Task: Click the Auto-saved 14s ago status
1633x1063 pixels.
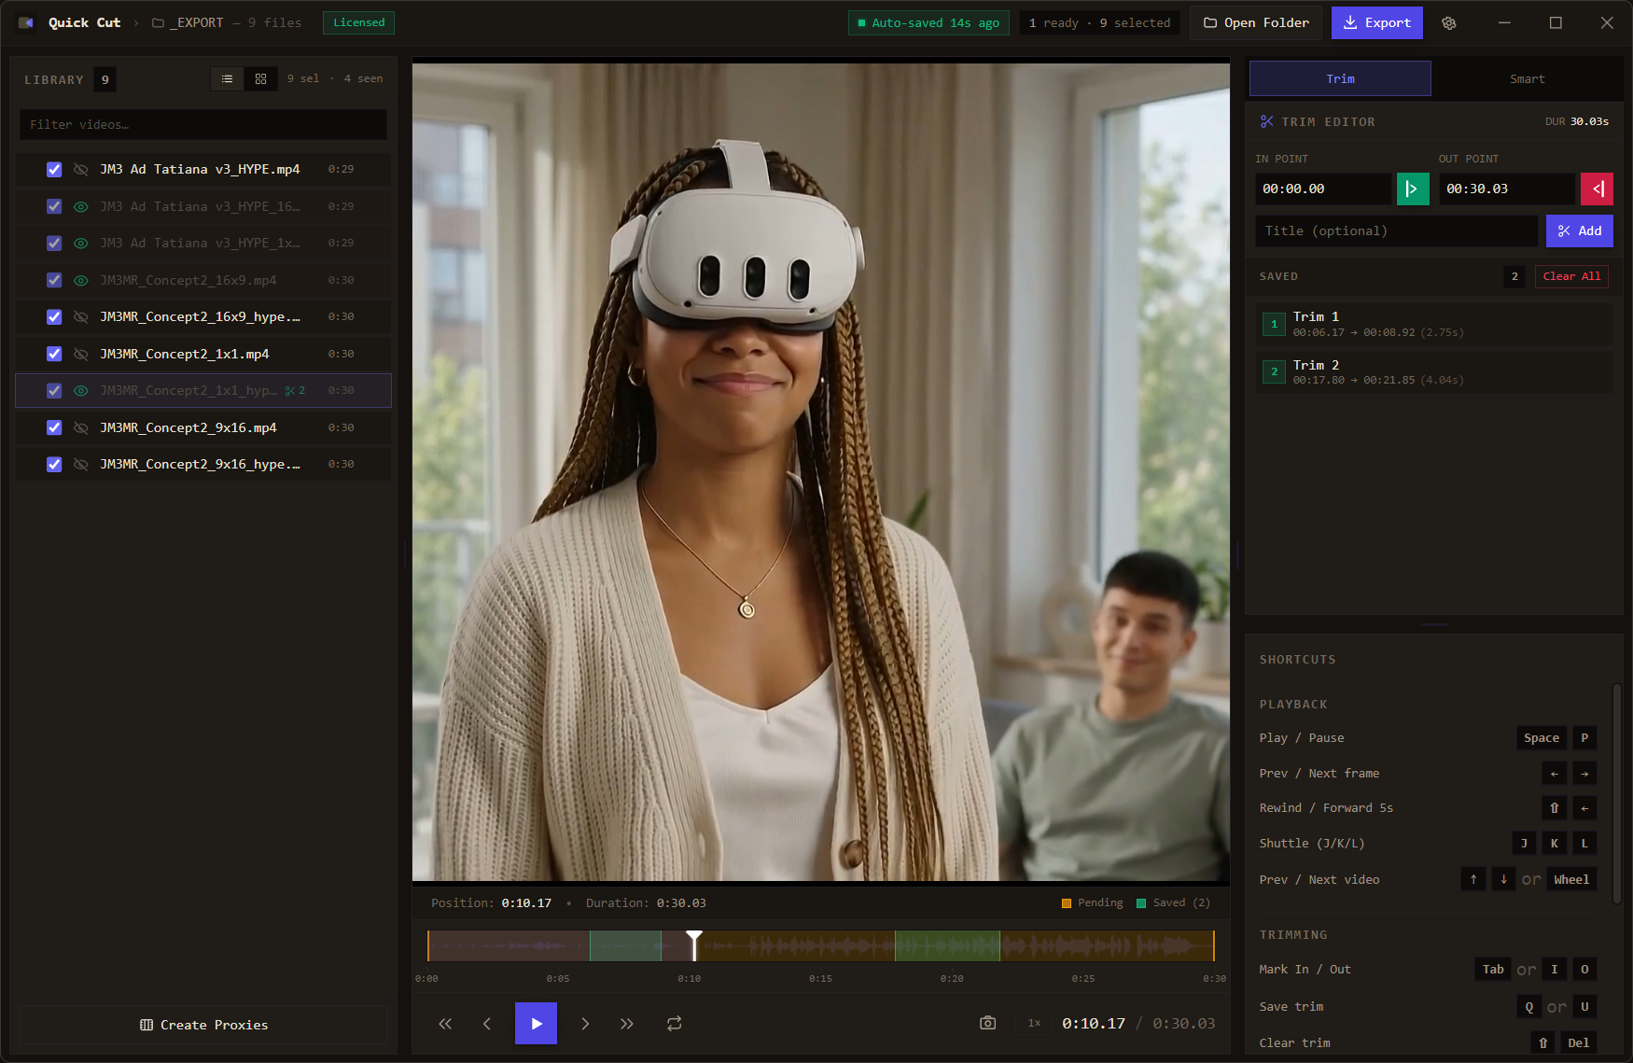Action: point(928,22)
